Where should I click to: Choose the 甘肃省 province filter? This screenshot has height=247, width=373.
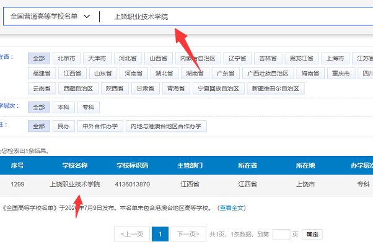point(146,89)
